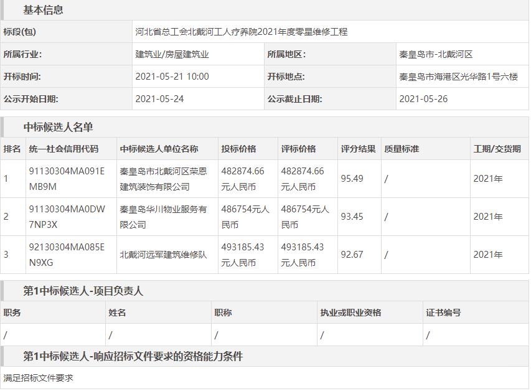Screen dimensions: 531x391
Task: Click company name 秦皇岛华川物业服务有限公司
Action: 163,217
